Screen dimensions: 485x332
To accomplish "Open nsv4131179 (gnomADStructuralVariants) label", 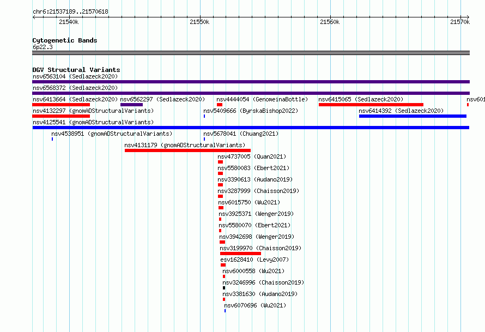I will [x=185, y=145].
